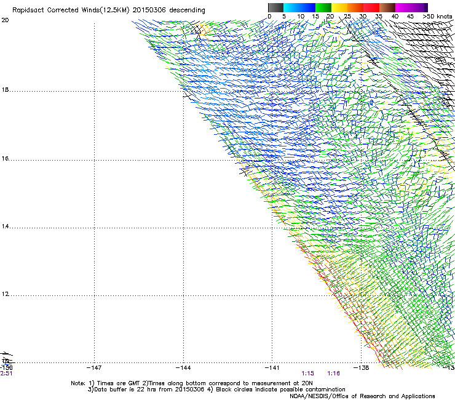
Task: Click the 'Data buffer is 22 hrs' note line
Action: pos(216,390)
